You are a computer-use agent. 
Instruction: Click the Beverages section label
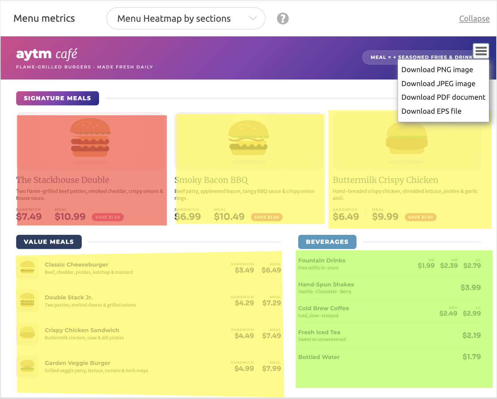coord(327,242)
